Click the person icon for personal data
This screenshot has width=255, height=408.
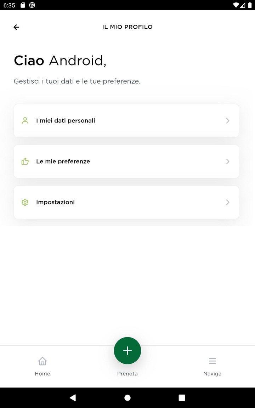(x=25, y=121)
